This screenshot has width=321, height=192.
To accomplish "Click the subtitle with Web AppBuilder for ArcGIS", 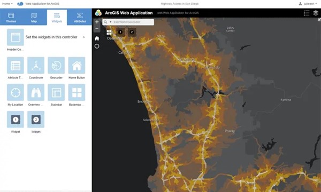I will pyautogui.click(x=178, y=13).
